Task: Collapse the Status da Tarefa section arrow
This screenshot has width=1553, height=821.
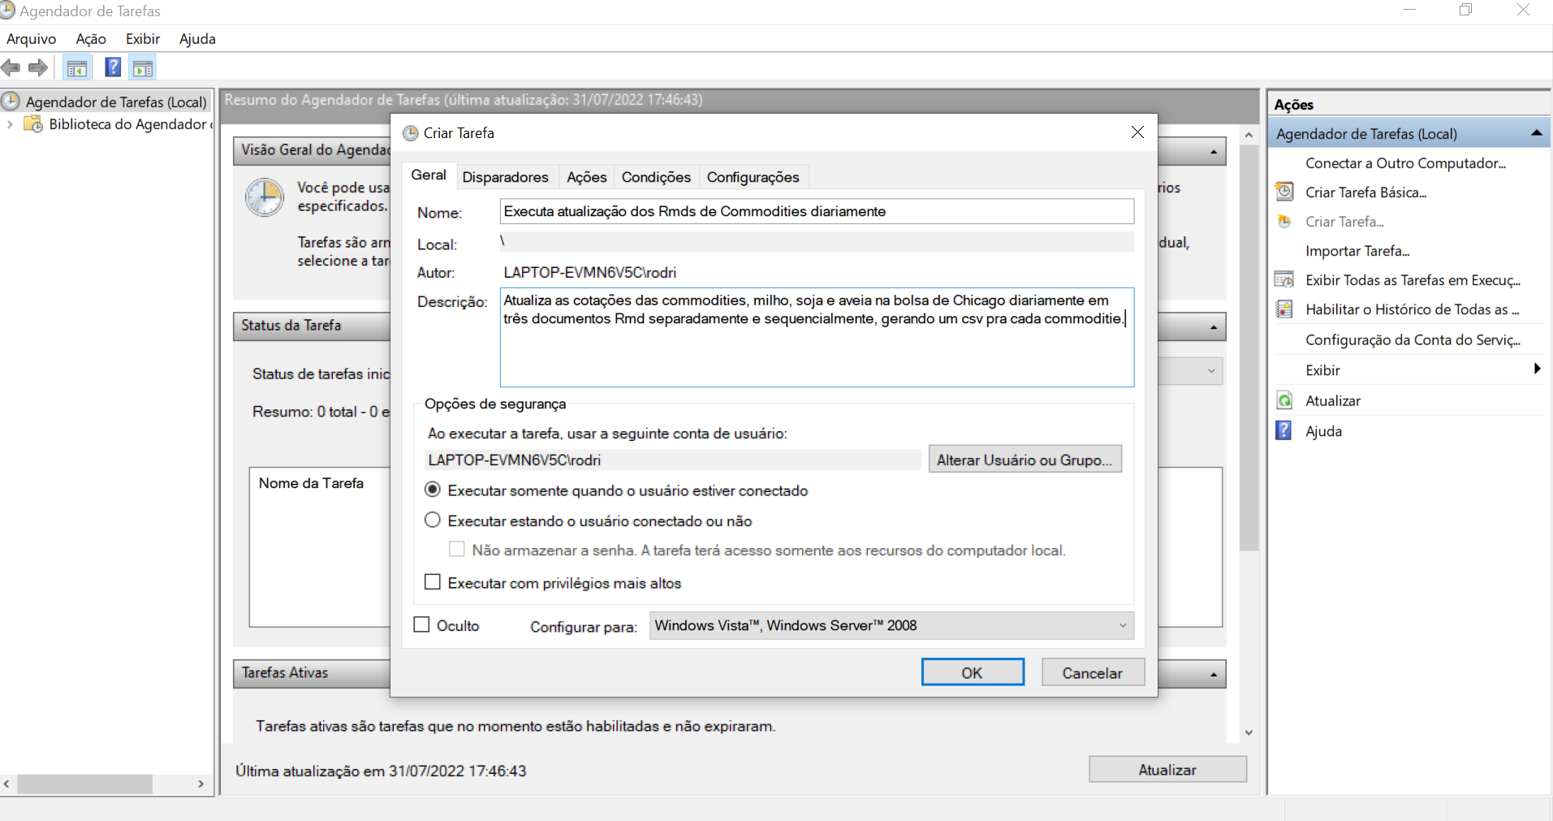Action: pos(1214,327)
